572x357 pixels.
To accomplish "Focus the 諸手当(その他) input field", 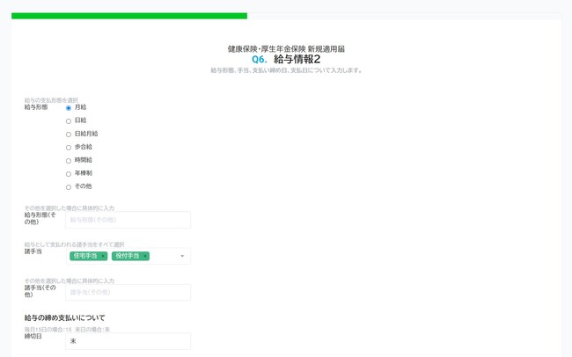I will tap(128, 292).
